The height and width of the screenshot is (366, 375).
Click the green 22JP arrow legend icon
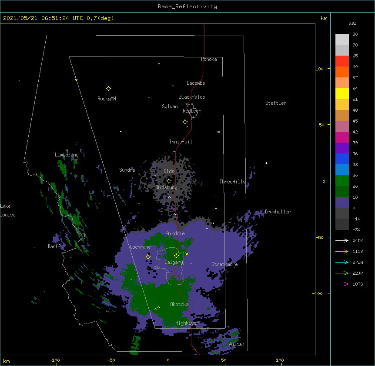342,273
